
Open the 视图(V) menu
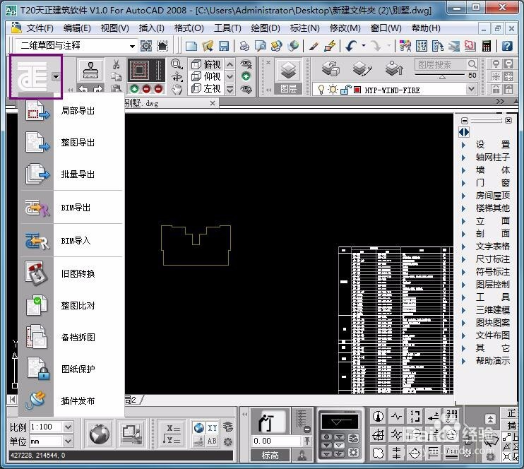click(x=114, y=28)
